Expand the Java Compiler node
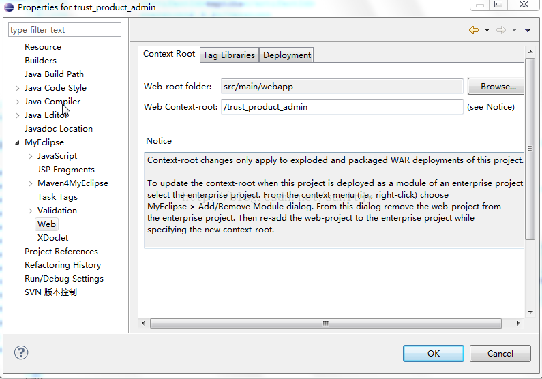The height and width of the screenshot is (379, 542). point(17,102)
